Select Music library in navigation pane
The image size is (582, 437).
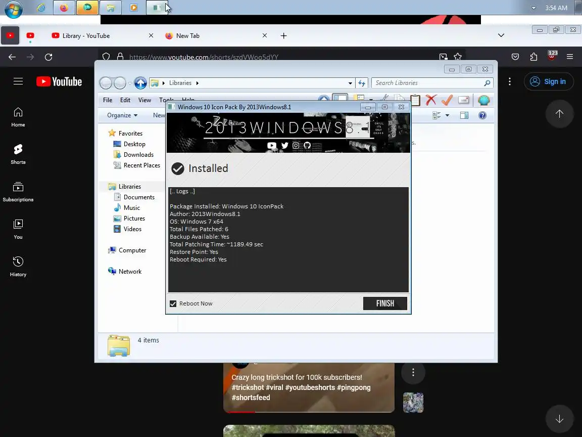click(132, 208)
